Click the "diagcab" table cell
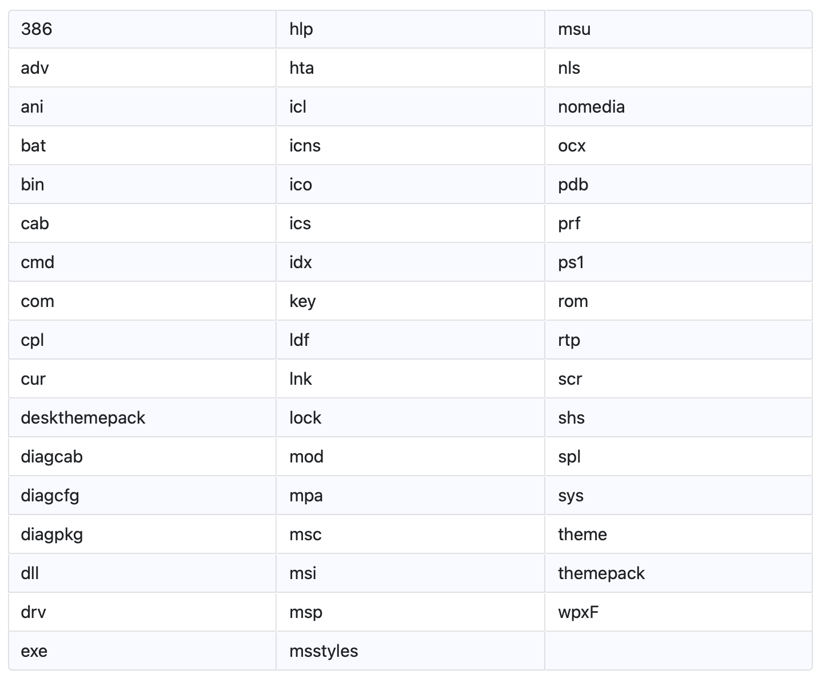This screenshot has width=822, height=678. pyautogui.click(x=51, y=457)
